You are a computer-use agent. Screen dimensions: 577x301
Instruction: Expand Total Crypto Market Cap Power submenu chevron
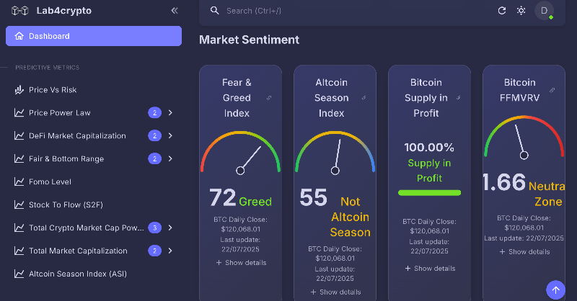coord(170,228)
